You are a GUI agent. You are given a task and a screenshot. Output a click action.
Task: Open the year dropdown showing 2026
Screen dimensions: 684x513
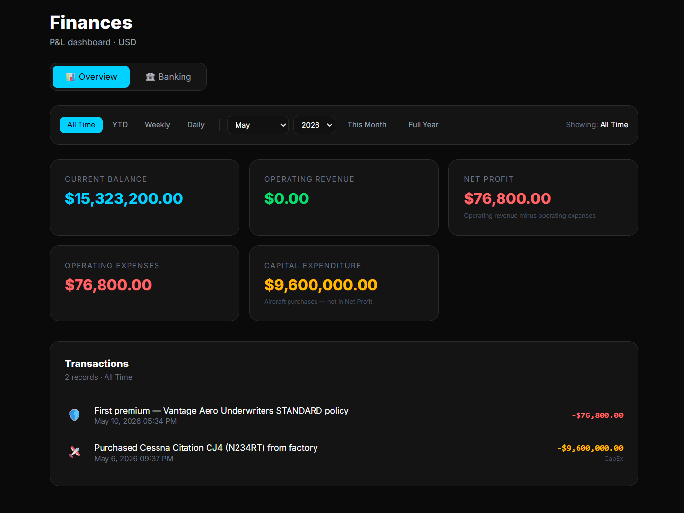pyautogui.click(x=314, y=125)
